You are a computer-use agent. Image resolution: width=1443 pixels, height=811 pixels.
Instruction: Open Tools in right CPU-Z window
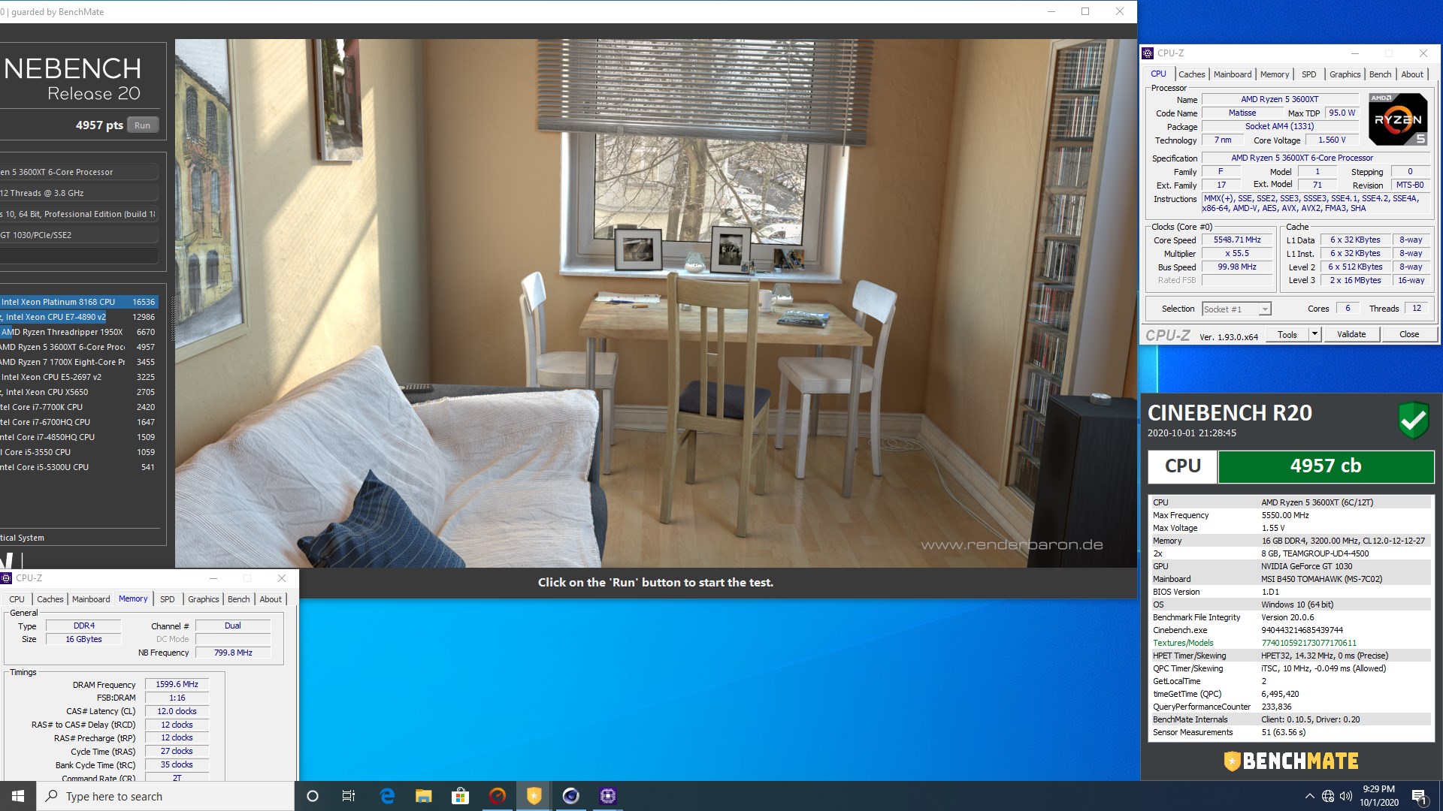[1287, 335]
